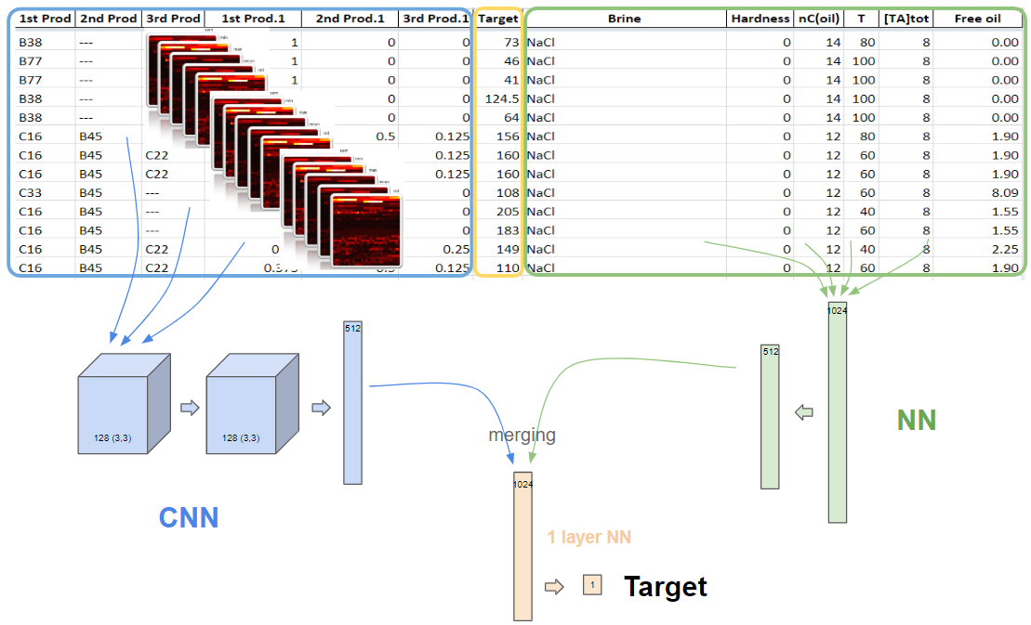Click the arrow pointing to the output box 1

(554, 586)
